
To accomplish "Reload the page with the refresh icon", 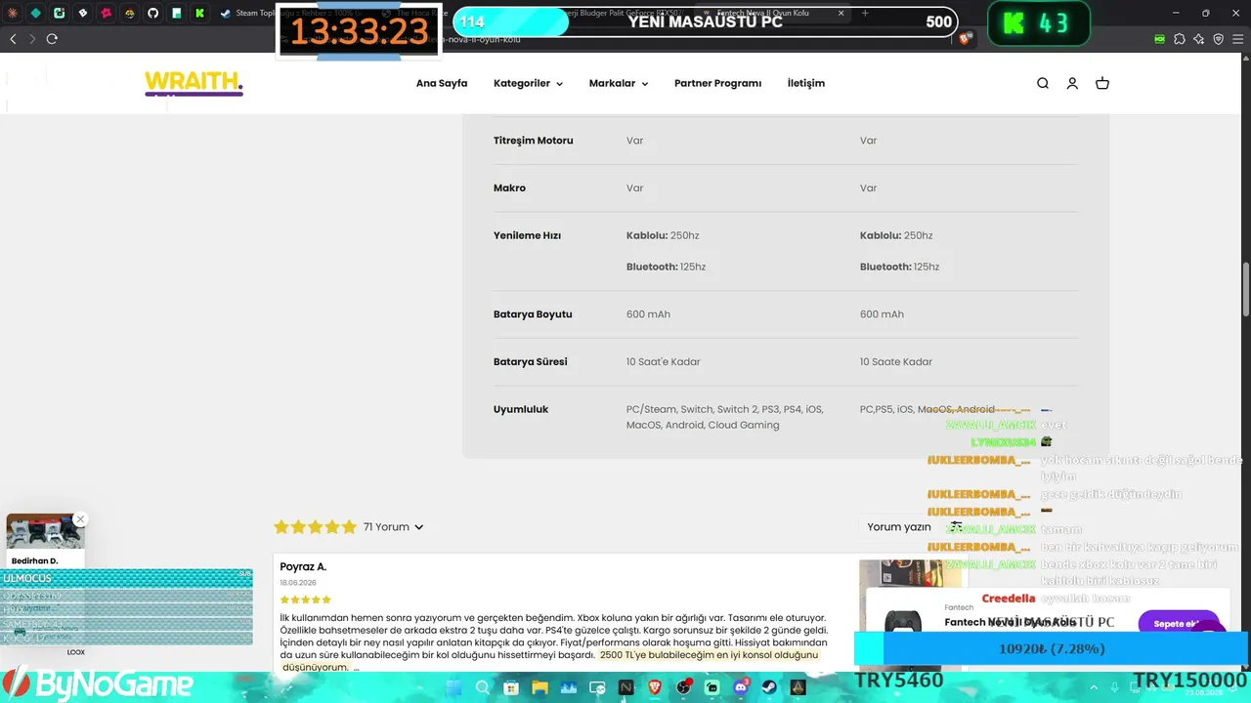I will (x=52, y=39).
